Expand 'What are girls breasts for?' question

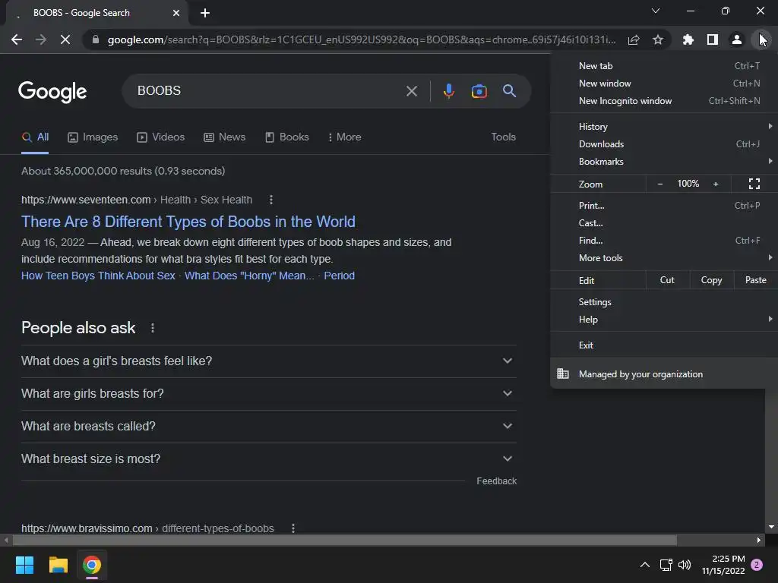point(268,394)
